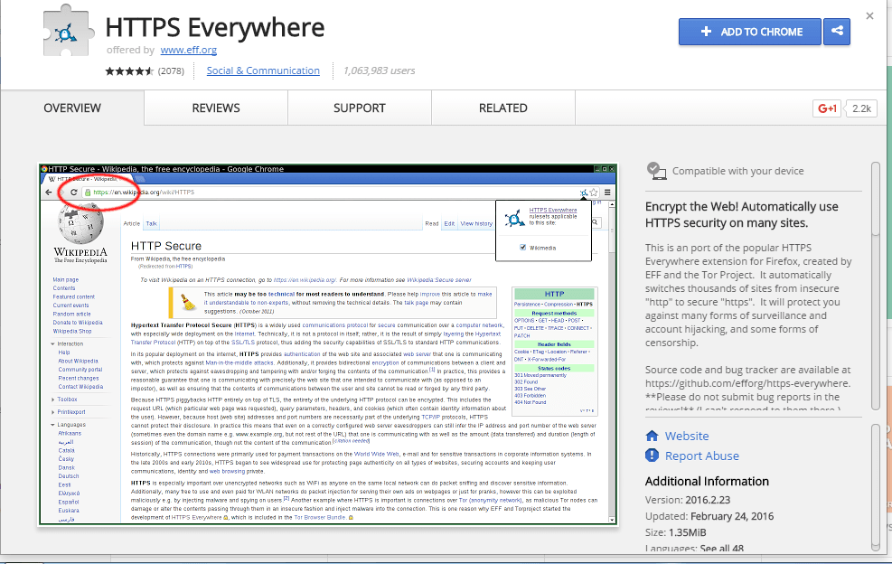Click the description panel scrollbar
The width and height of the screenshot is (892, 564).
point(876,285)
